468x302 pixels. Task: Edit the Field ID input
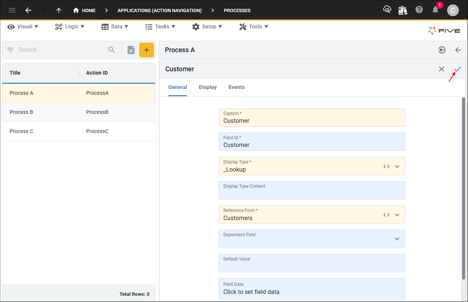(312, 142)
